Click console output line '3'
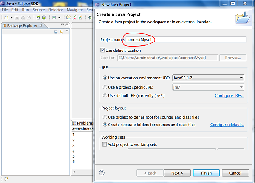 (x=74, y=145)
